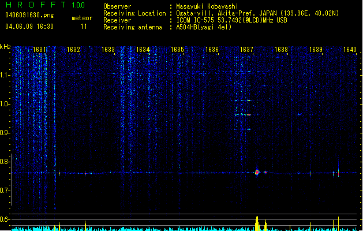Click the 0.6 kHz frequency label
Image resolution: width=363 pixels, height=231 pixels.
pos(5,219)
